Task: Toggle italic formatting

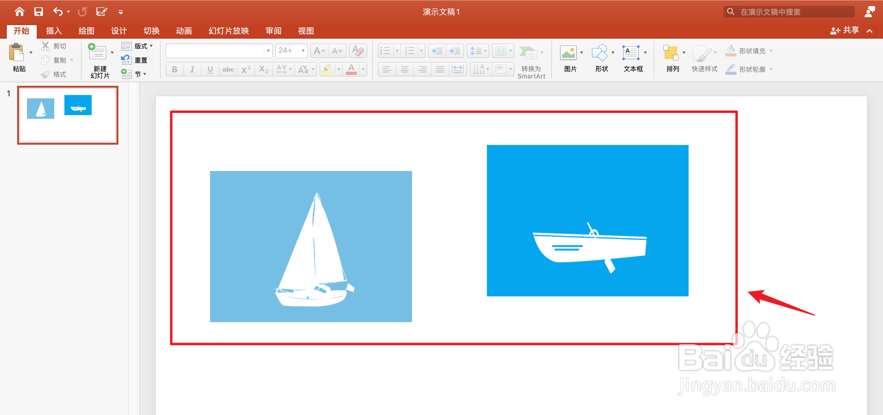Action: click(x=192, y=70)
